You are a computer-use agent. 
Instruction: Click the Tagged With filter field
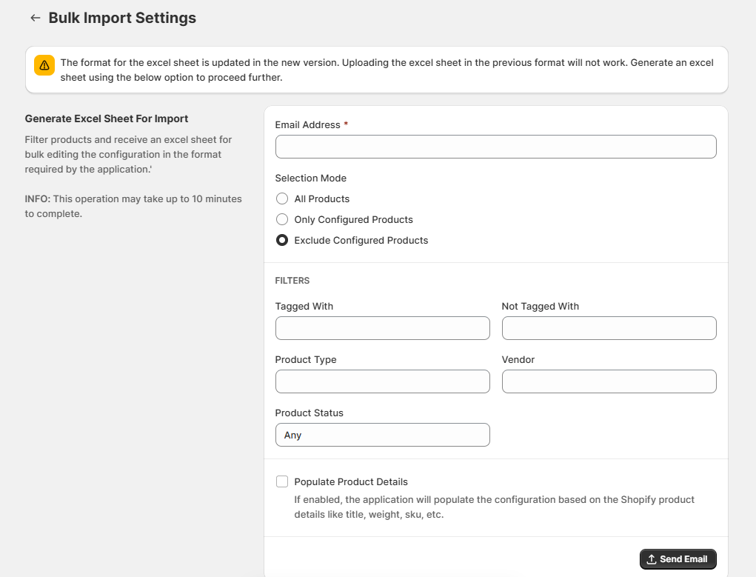[x=382, y=328]
